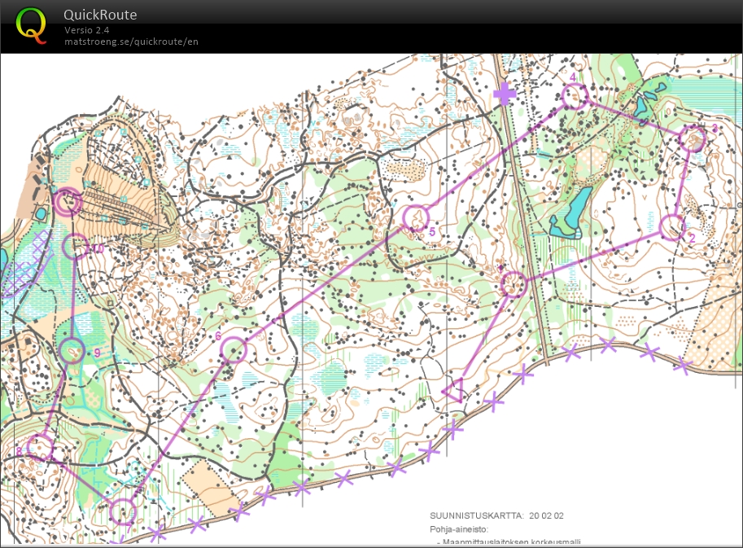
Task: Select the purple start triangle on map
Action: 454,391
